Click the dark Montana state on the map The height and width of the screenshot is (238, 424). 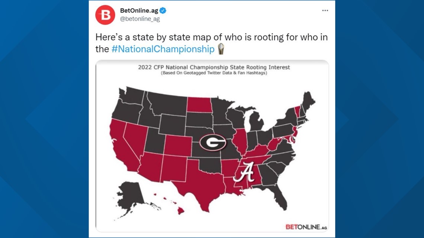(168, 104)
